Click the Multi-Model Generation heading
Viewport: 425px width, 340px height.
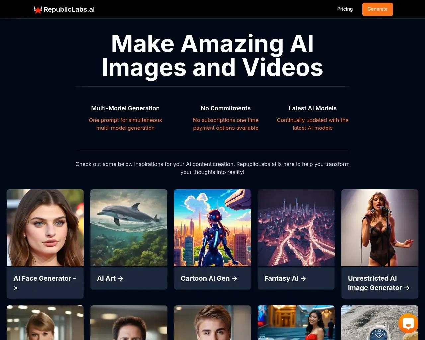pyautogui.click(x=126, y=108)
